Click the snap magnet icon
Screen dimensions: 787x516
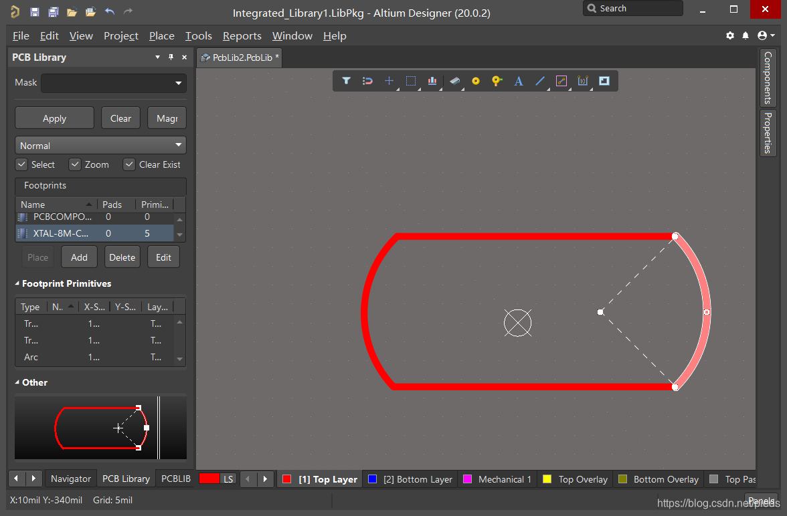[367, 81]
